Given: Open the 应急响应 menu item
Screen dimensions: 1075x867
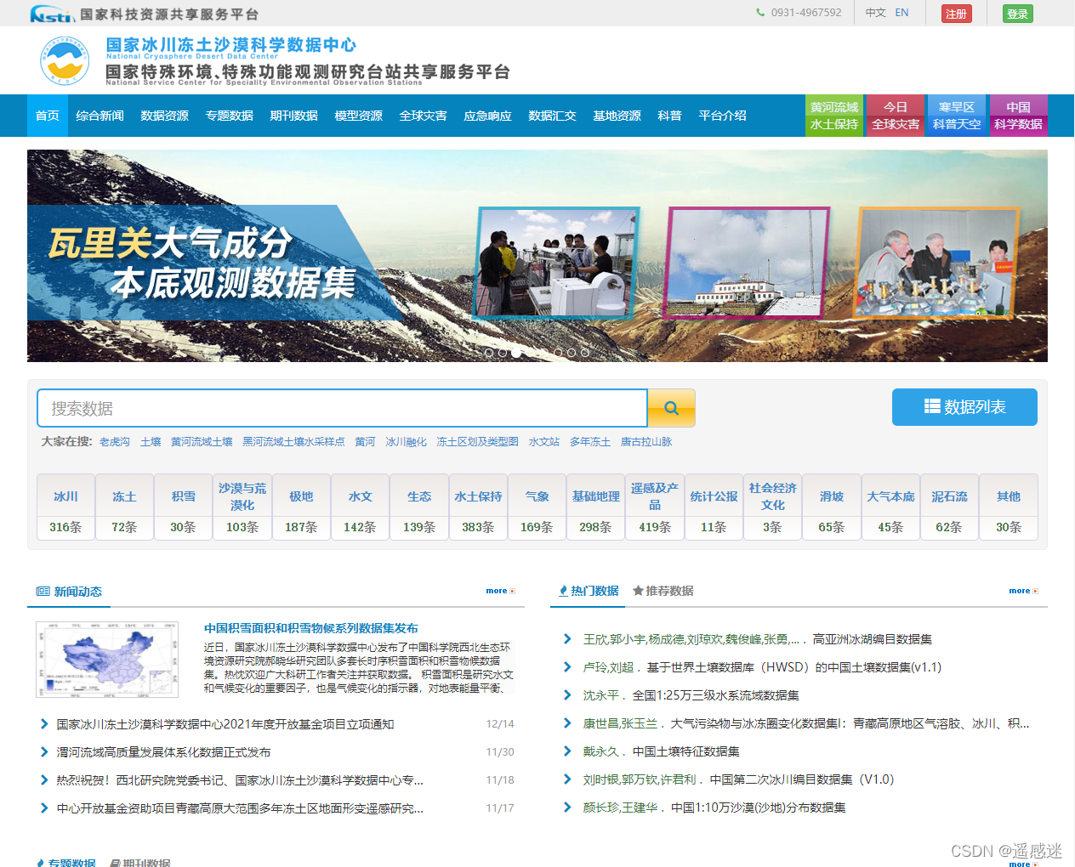Looking at the screenshot, I should point(487,116).
